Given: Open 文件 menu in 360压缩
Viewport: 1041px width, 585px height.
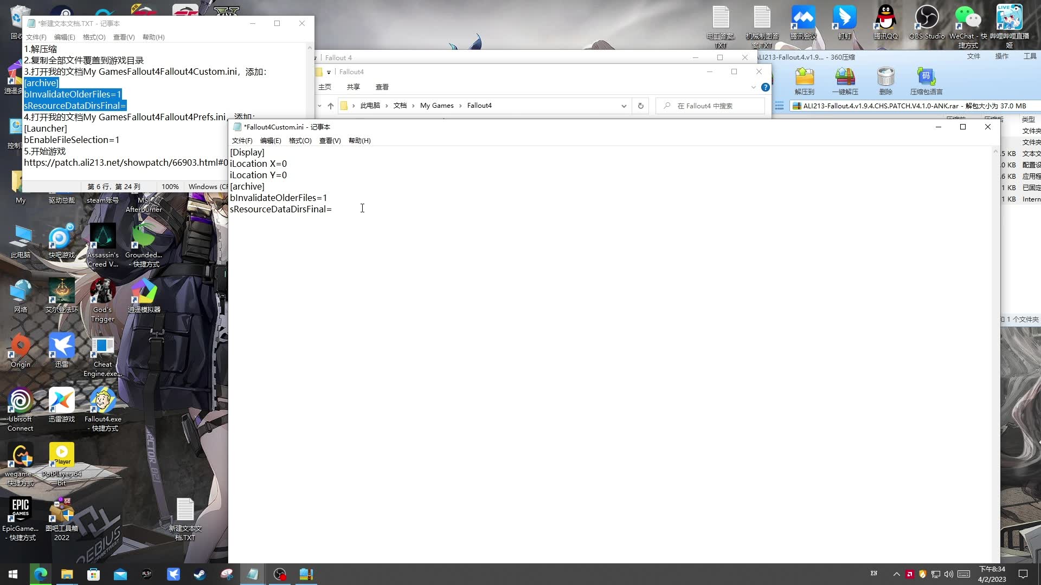Looking at the screenshot, I should [974, 56].
